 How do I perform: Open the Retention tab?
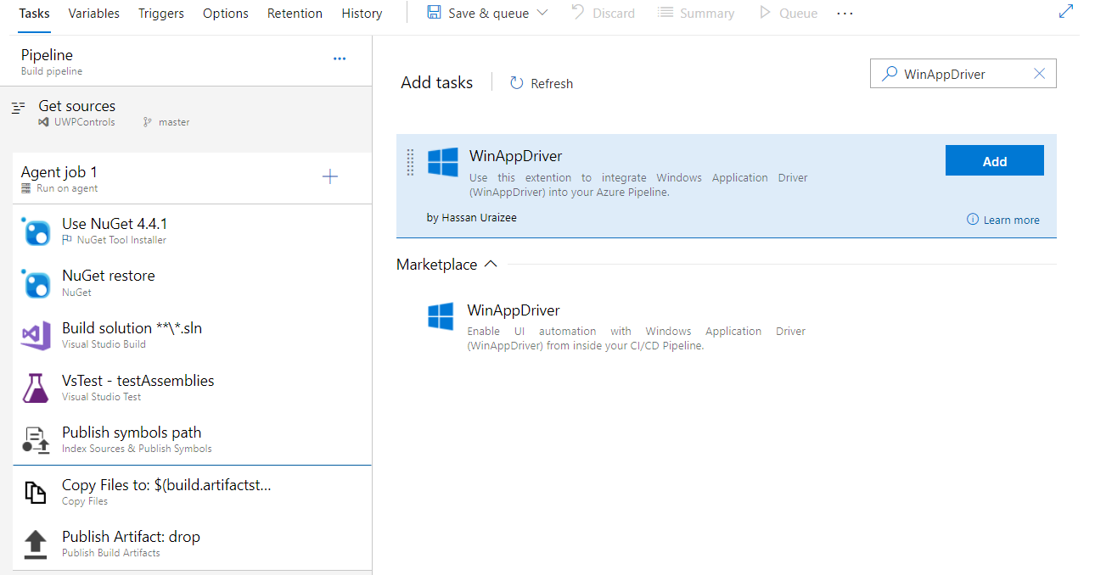coord(295,14)
